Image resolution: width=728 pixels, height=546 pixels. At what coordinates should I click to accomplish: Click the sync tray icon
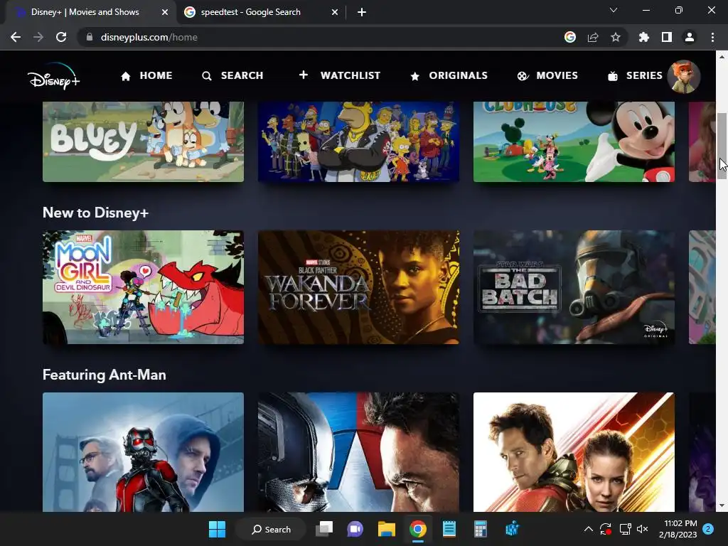(x=606, y=529)
